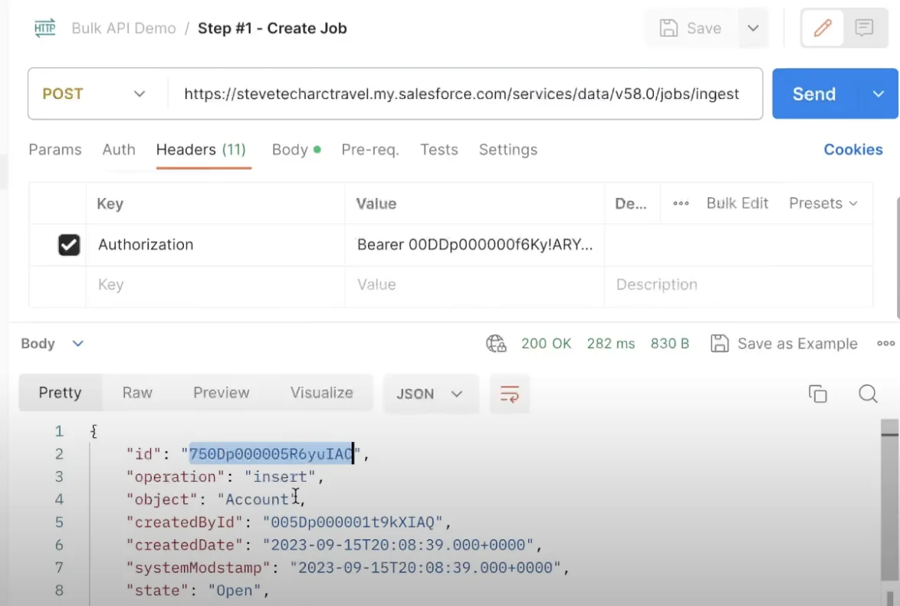Select the Pretty response view
Screen dimensions: 900x606
[61, 393]
